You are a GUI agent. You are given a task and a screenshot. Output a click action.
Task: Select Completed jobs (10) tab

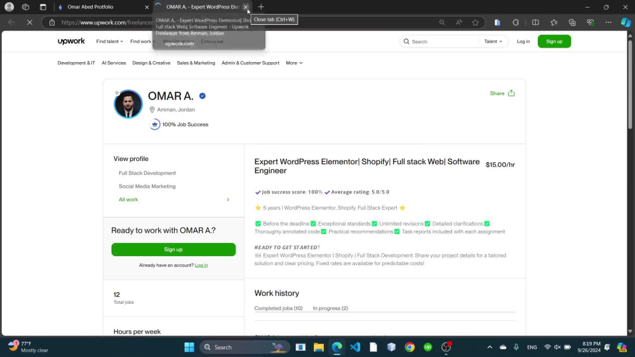coord(278,308)
